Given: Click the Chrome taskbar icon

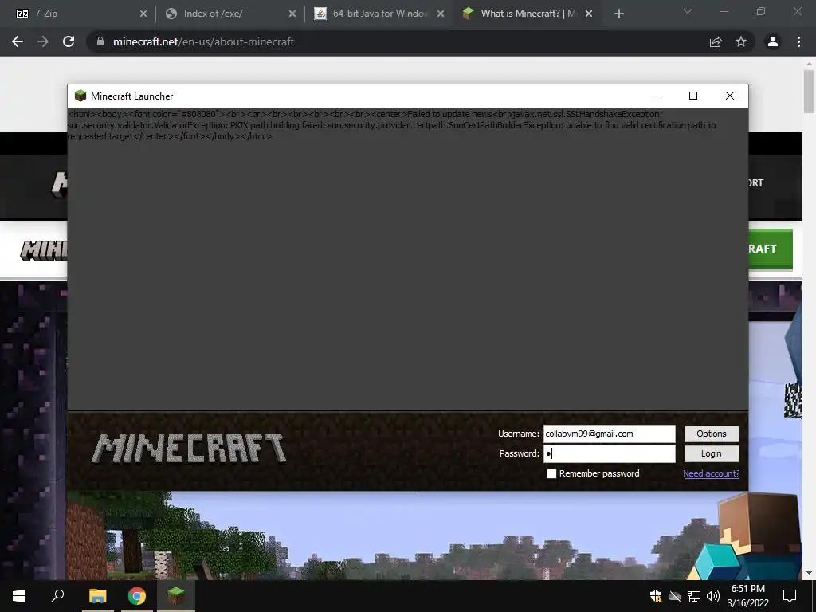Looking at the screenshot, I should click(x=137, y=596).
